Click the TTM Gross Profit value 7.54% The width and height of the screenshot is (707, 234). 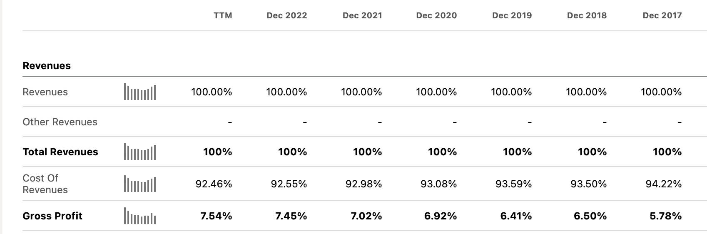point(216,216)
